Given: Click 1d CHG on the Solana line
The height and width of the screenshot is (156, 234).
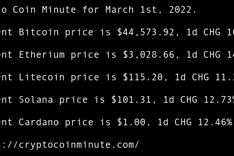Looking at the screenshot, I should click(181, 100).
